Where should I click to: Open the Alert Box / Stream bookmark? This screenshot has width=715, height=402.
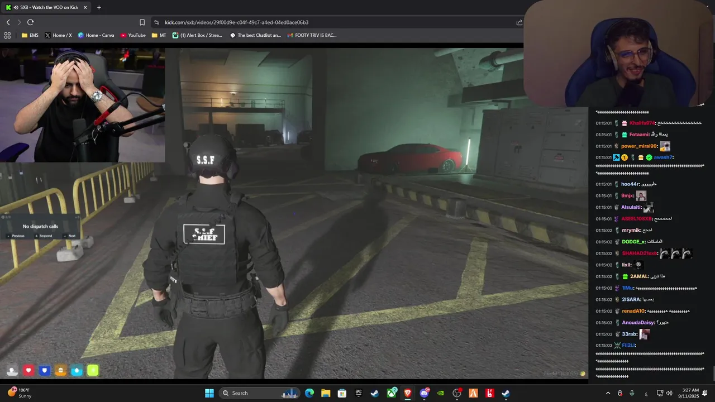pos(197,35)
